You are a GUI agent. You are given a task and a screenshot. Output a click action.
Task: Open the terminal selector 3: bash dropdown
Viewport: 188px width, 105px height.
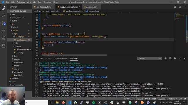click(150, 59)
